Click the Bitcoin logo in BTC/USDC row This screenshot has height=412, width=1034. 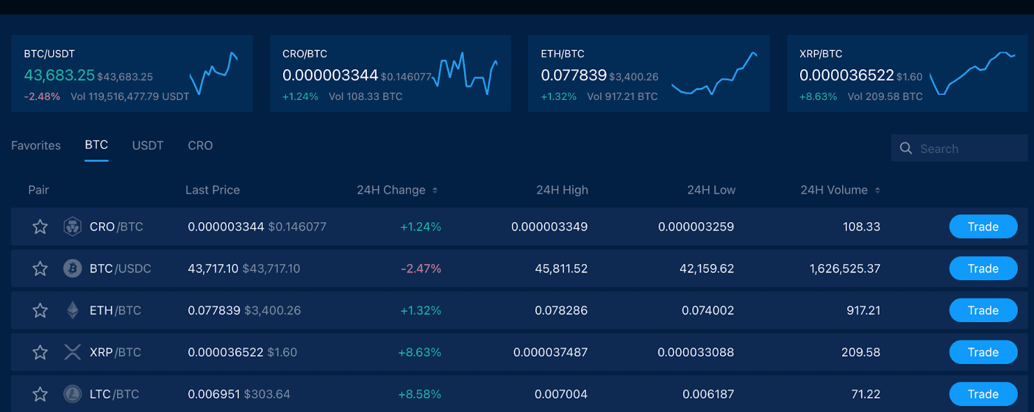[72, 269]
